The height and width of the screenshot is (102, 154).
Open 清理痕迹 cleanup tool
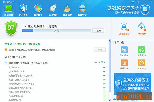141,52
